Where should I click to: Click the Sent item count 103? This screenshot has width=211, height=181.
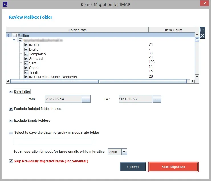tap(151, 62)
